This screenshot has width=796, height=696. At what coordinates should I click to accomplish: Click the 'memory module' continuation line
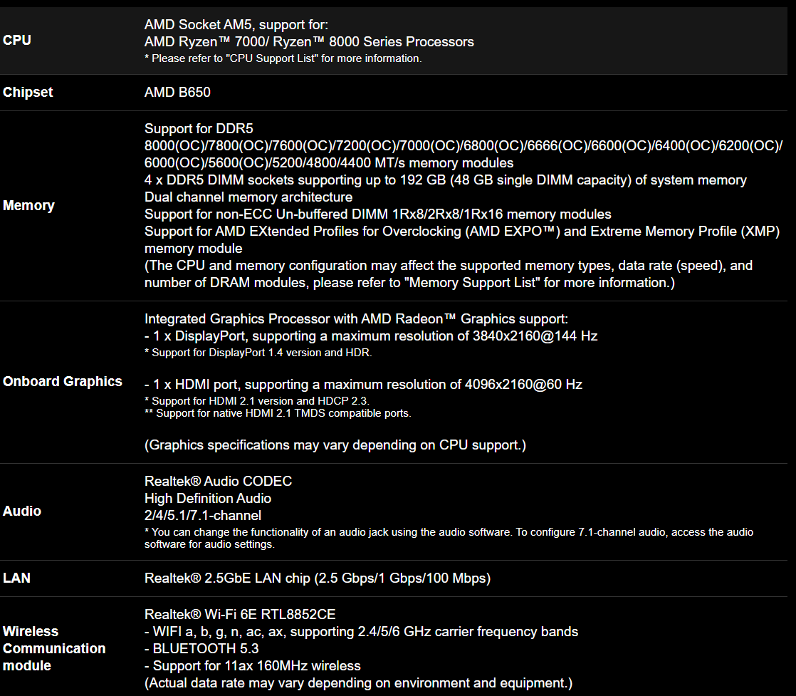(194, 249)
